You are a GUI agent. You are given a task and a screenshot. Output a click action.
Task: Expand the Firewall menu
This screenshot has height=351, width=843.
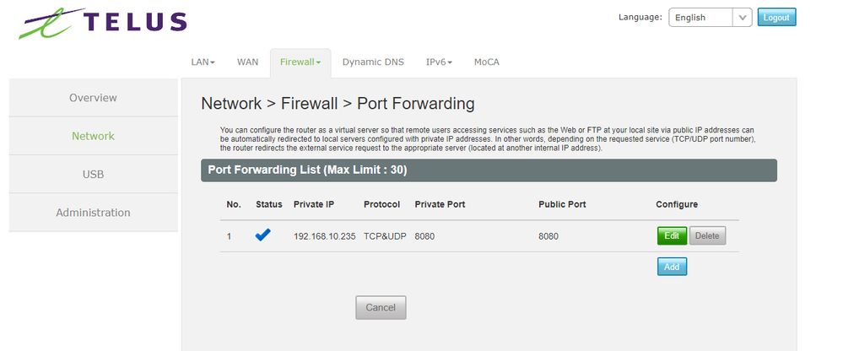coord(300,62)
